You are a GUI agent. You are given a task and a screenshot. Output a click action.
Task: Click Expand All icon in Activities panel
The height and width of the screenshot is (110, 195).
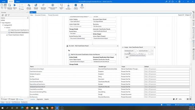tap(3, 15)
